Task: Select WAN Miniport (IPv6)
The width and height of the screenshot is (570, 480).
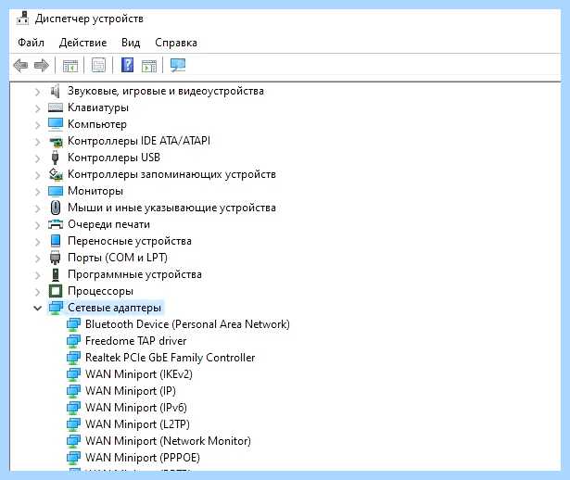Action: [x=136, y=408]
